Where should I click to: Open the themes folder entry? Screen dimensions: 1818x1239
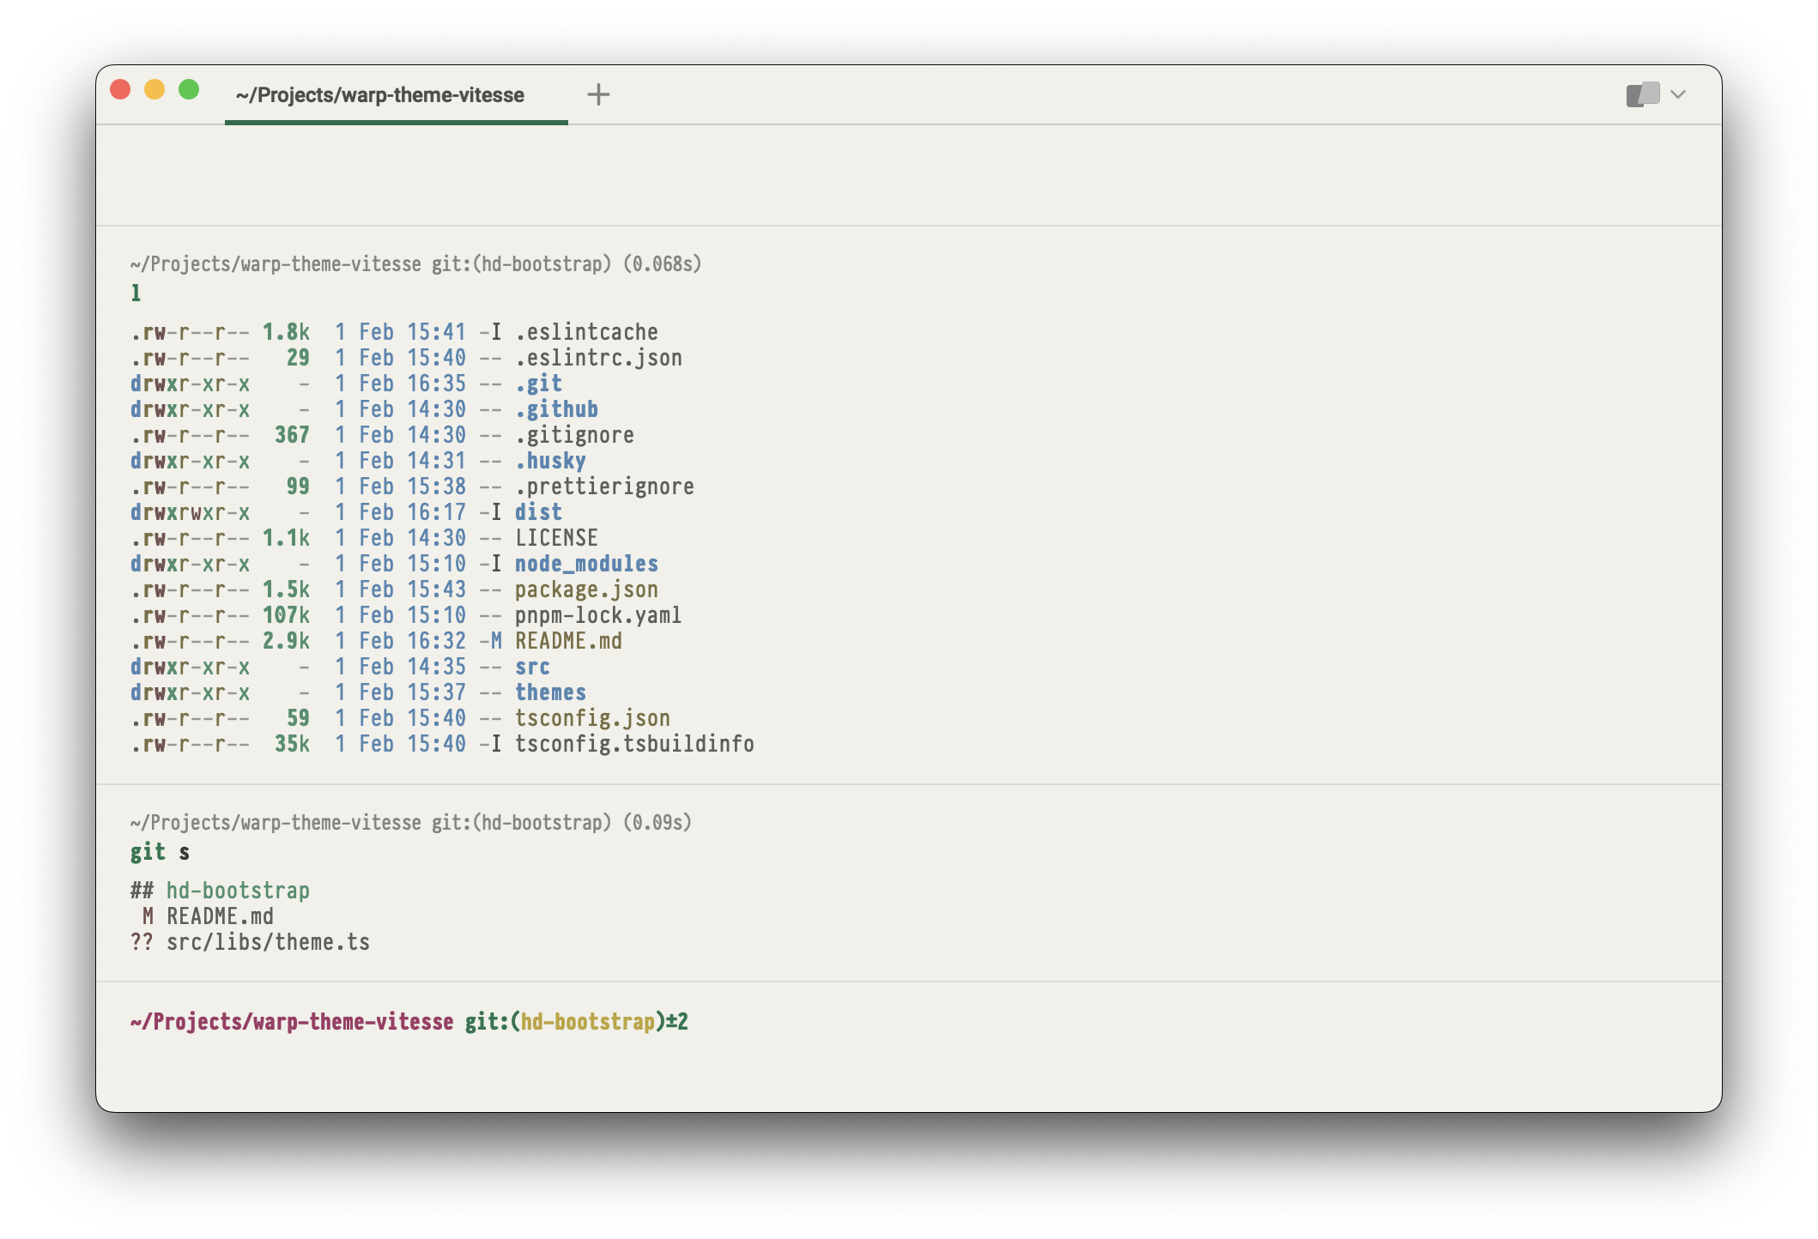550,692
